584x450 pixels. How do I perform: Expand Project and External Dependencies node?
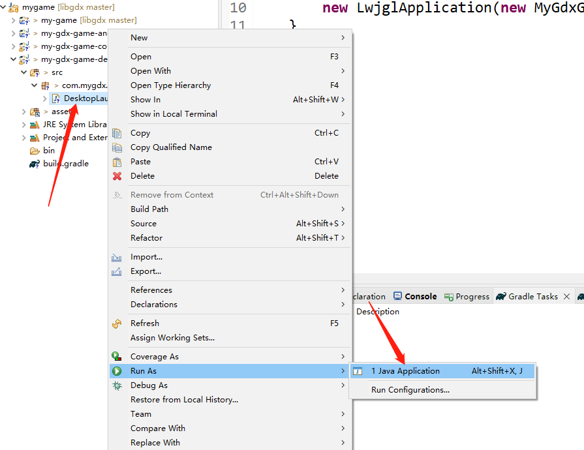[x=24, y=138]
